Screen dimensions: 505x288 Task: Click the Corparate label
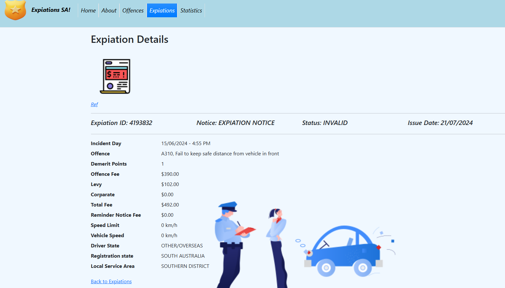pos(103,195)
